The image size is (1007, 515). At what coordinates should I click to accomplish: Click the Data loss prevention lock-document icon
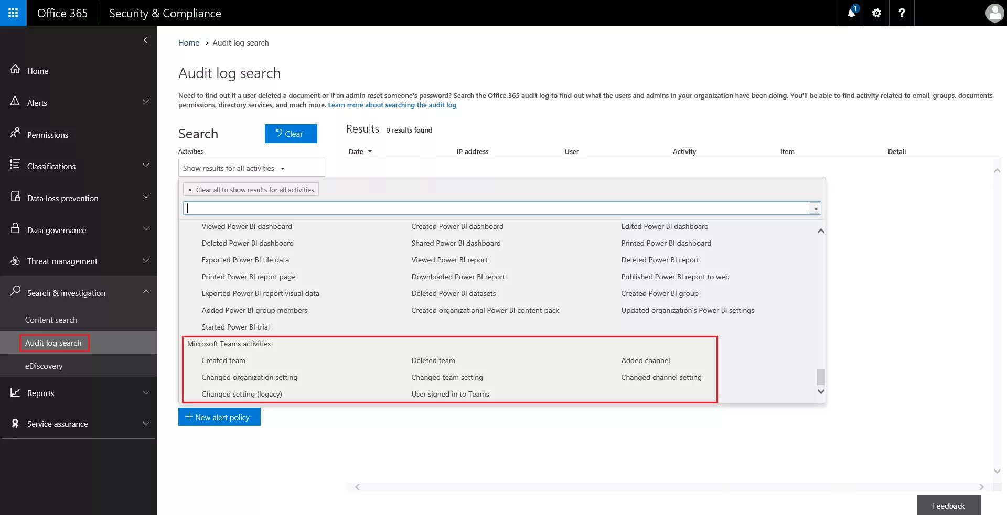pyautogui.click(x=15, y=196)
